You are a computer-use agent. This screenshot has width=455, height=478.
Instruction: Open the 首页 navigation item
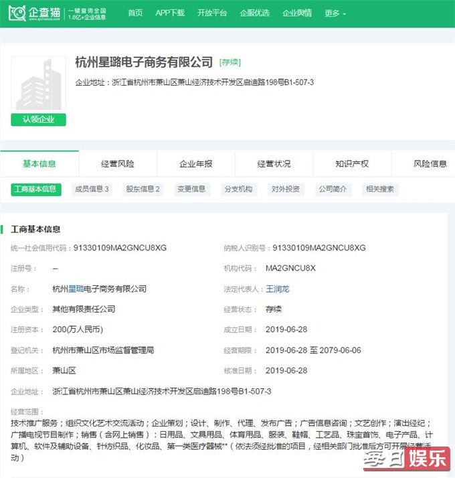135,13
